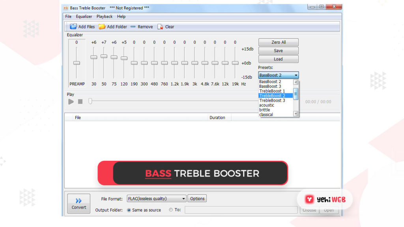The image size is (404, 227).
Task: Open the Equalizer menu
Action: [x=84, y=17]
